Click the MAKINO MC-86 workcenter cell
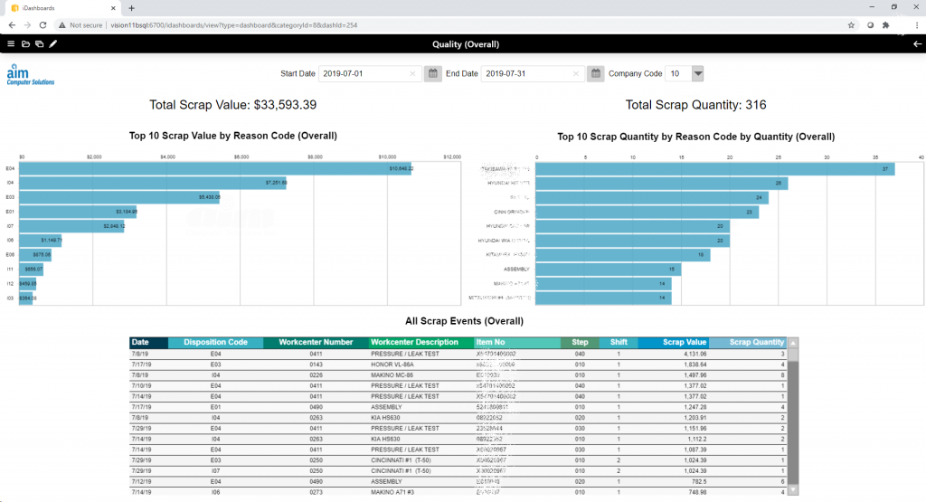This screenshot has height=502, width=926. [x=392, y=375]
